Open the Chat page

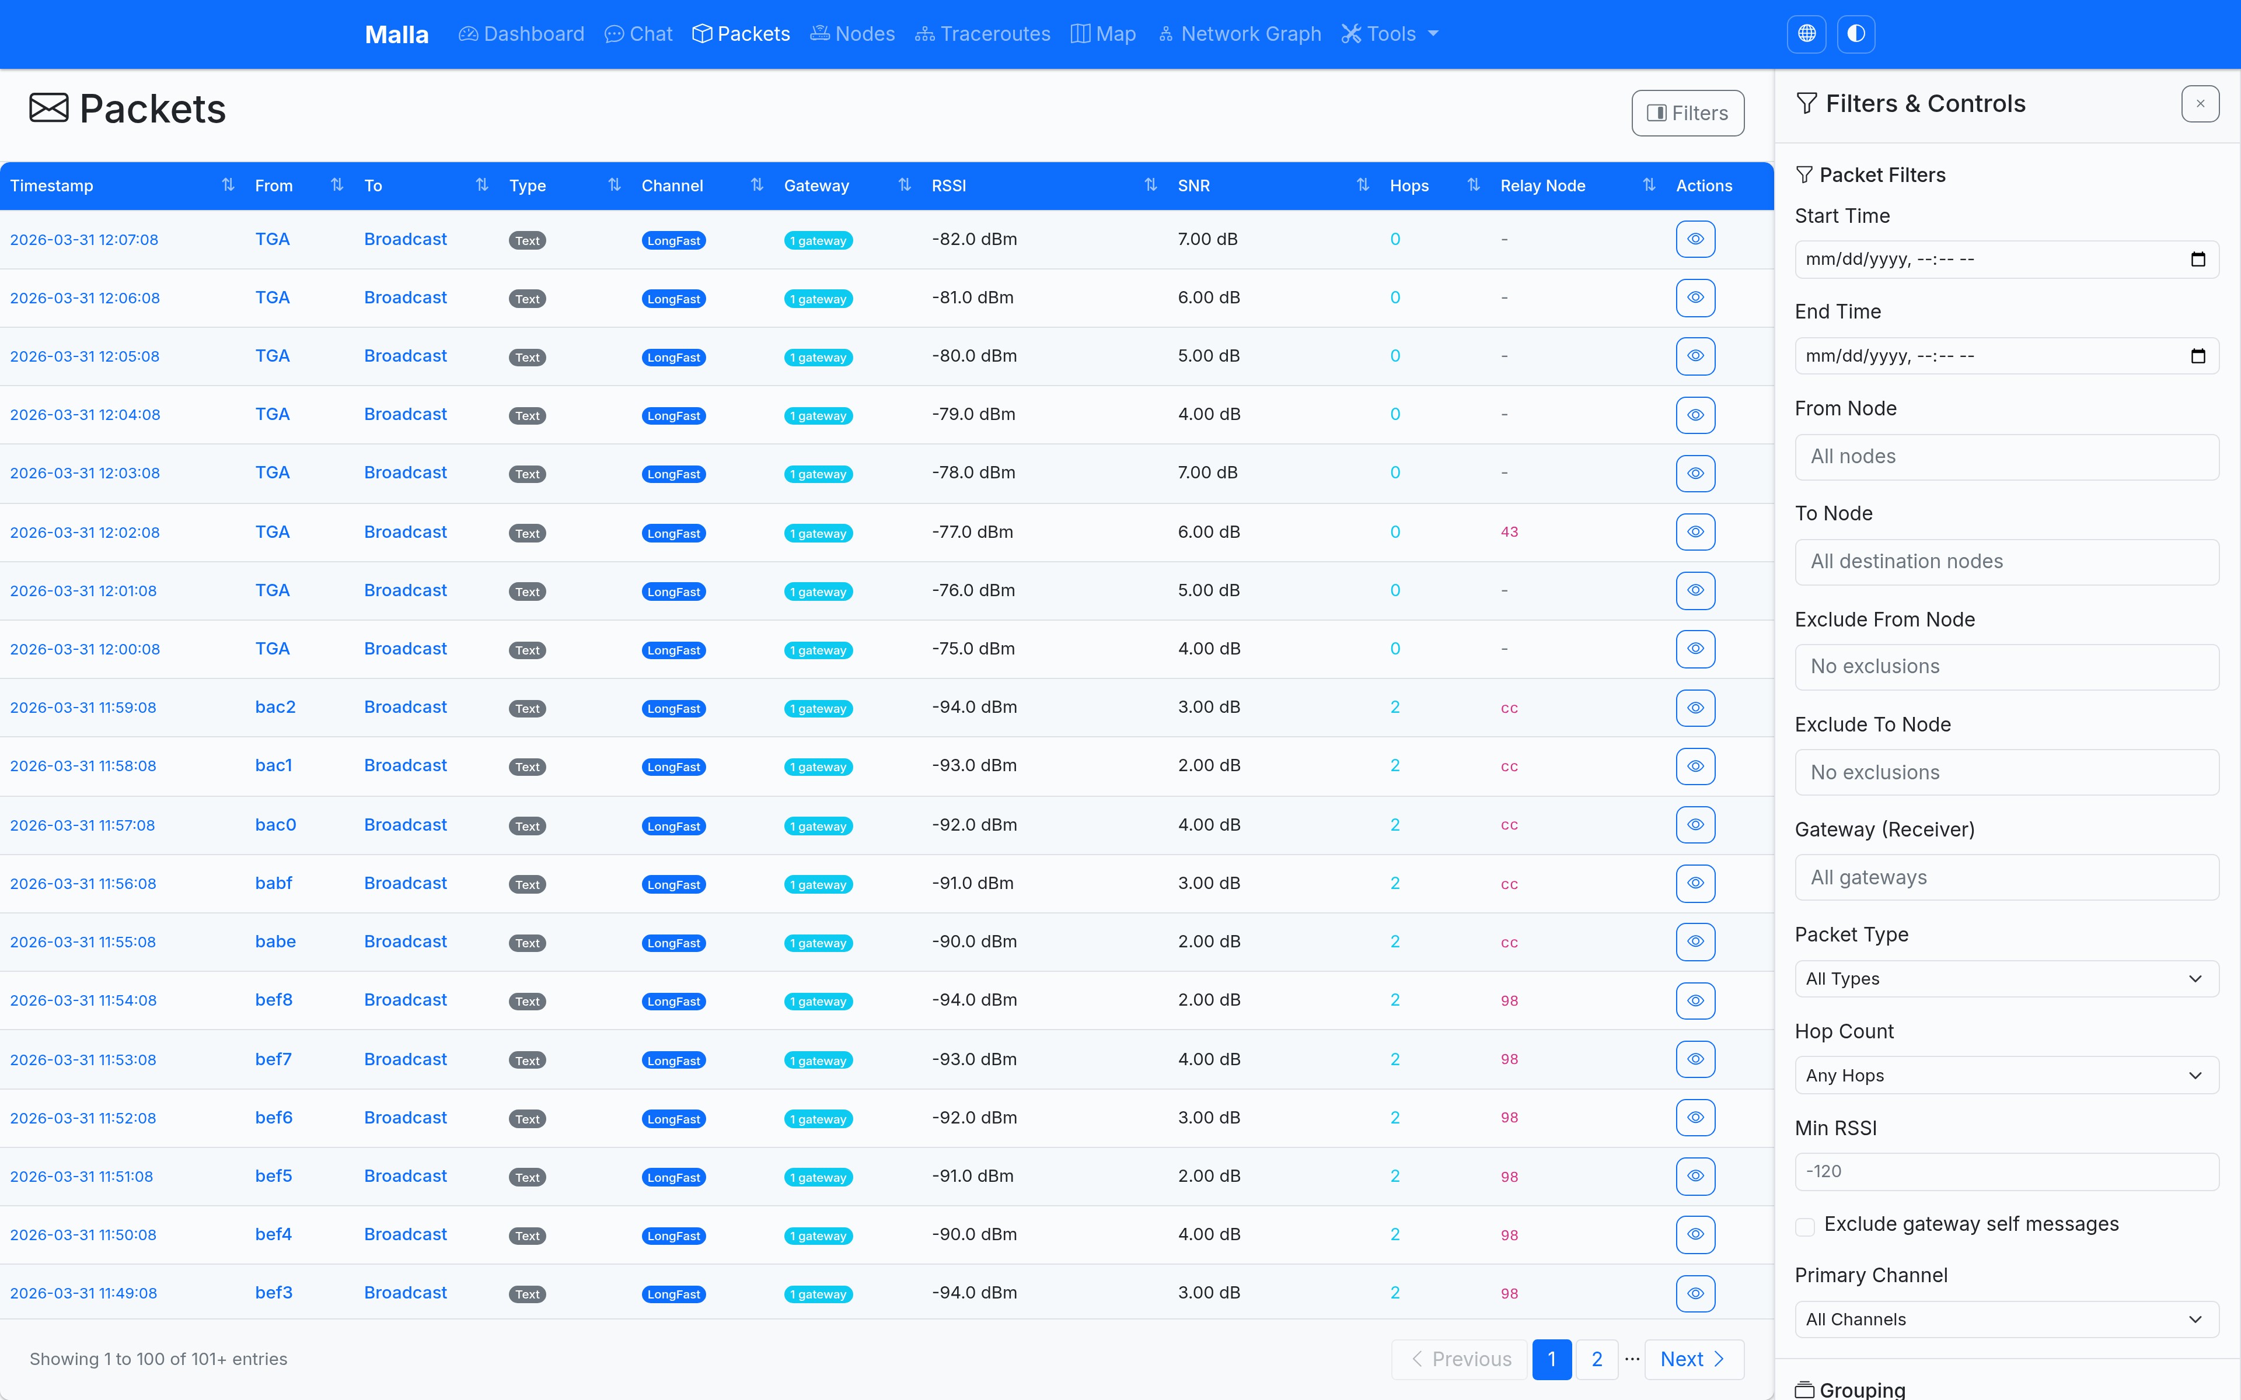(x=638, y=34)
